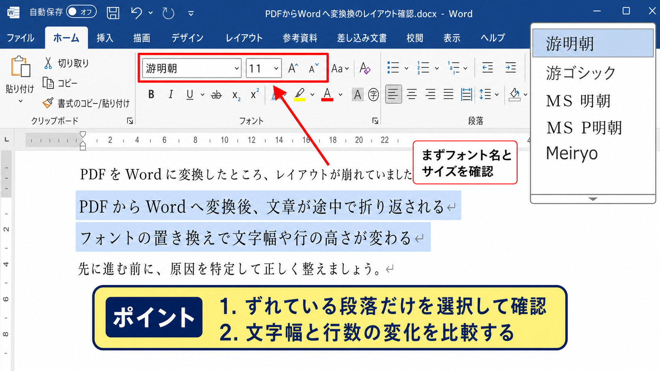The width and height of the screenshot is (660, 371).
Task: Click the decrease font size icon
Action: [x=313, y=68]
